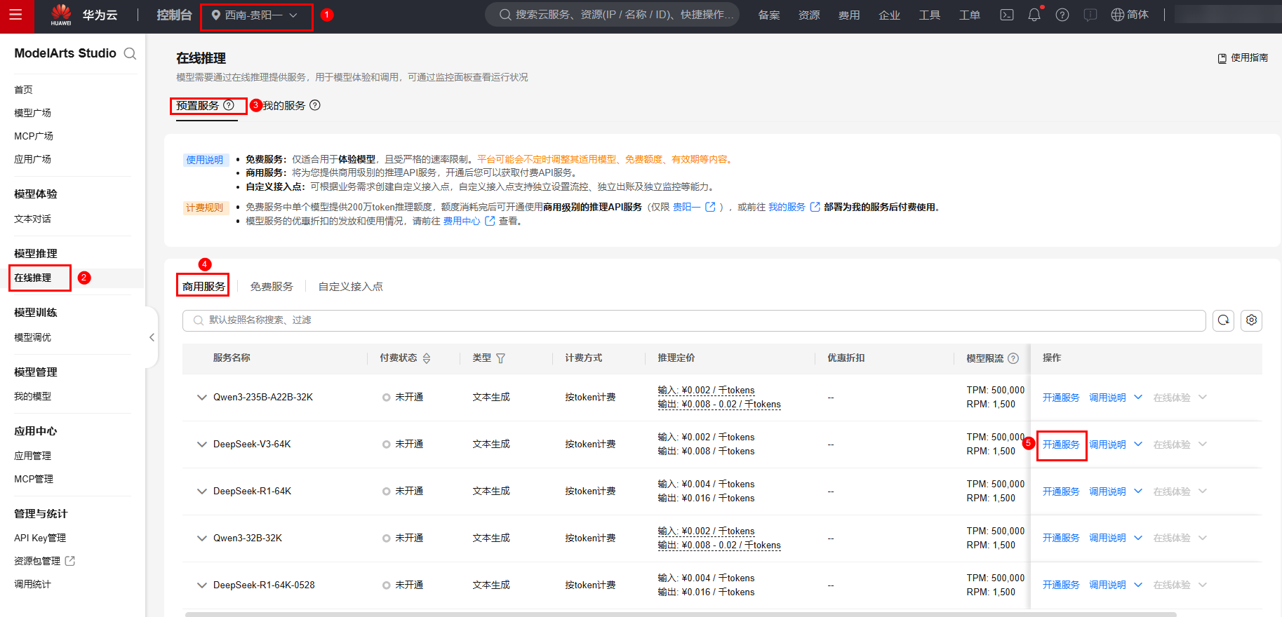The width and height of the screenshot is (1282, 617).
Task: Open the notifications bell
Action: click(1034, 15)
